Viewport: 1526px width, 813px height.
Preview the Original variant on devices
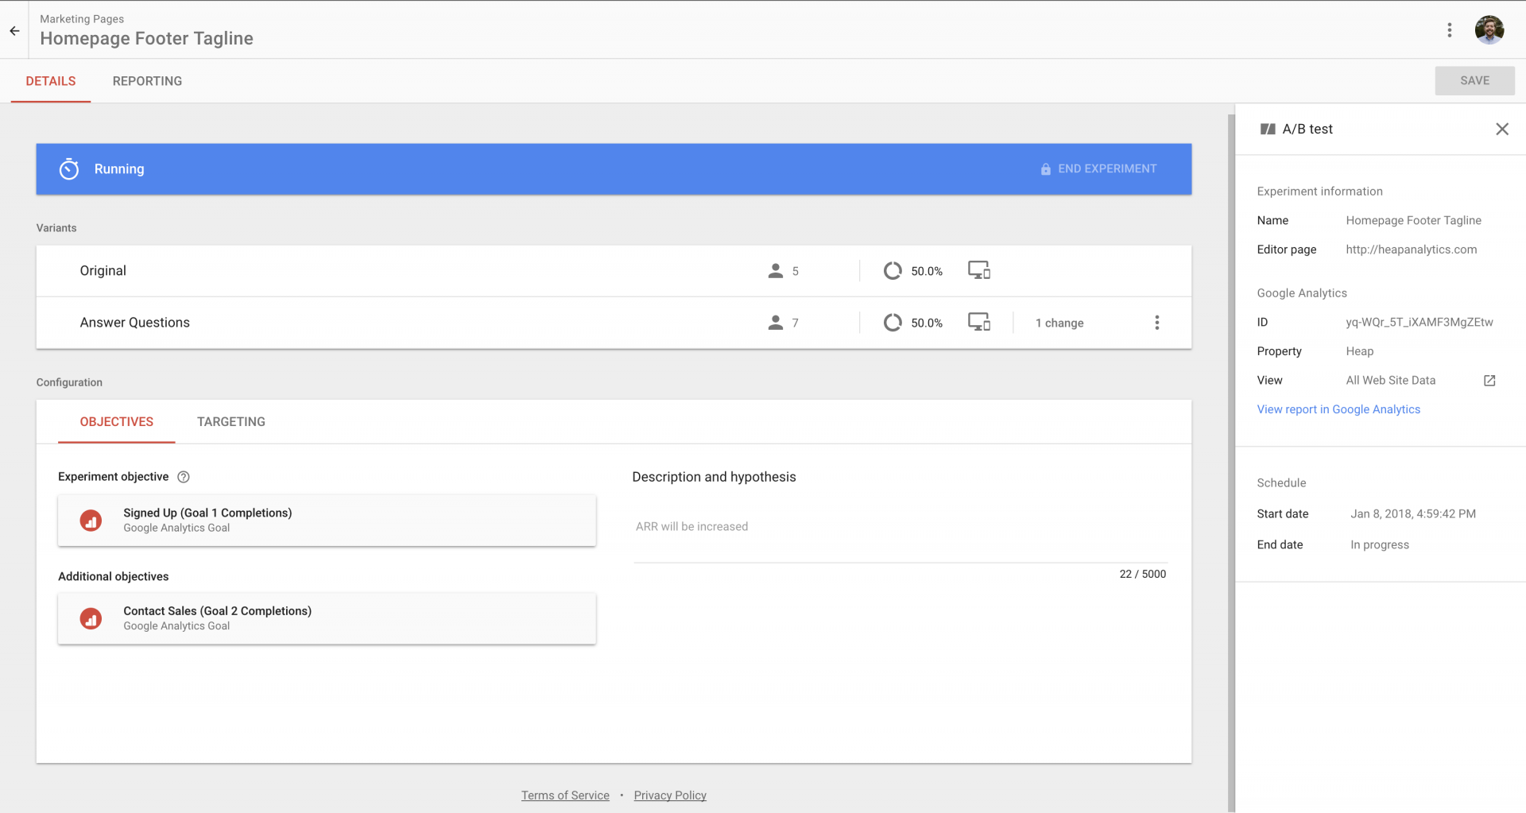click(x=978, y=270)
